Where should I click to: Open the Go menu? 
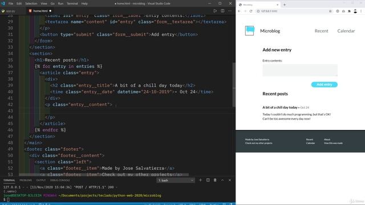(x=52, y=3)
